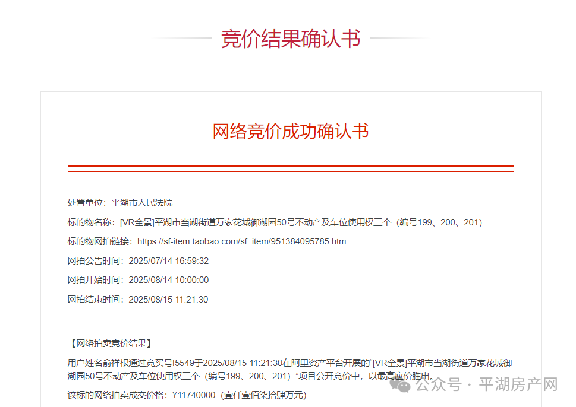Click the 网拍结束时间 2025/08/15 11:21:30 line
Image resolution: width=576 pixels, height=407 pixels.
pos(138,300)
